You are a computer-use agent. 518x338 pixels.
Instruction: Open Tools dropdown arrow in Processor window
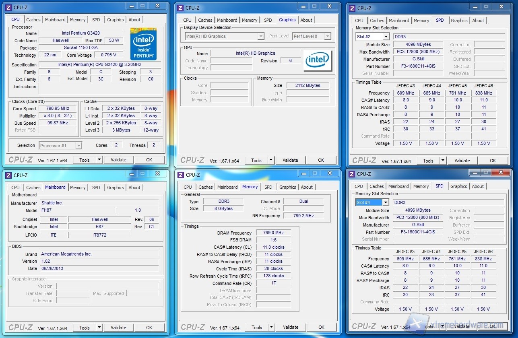(x=99, y=160)
